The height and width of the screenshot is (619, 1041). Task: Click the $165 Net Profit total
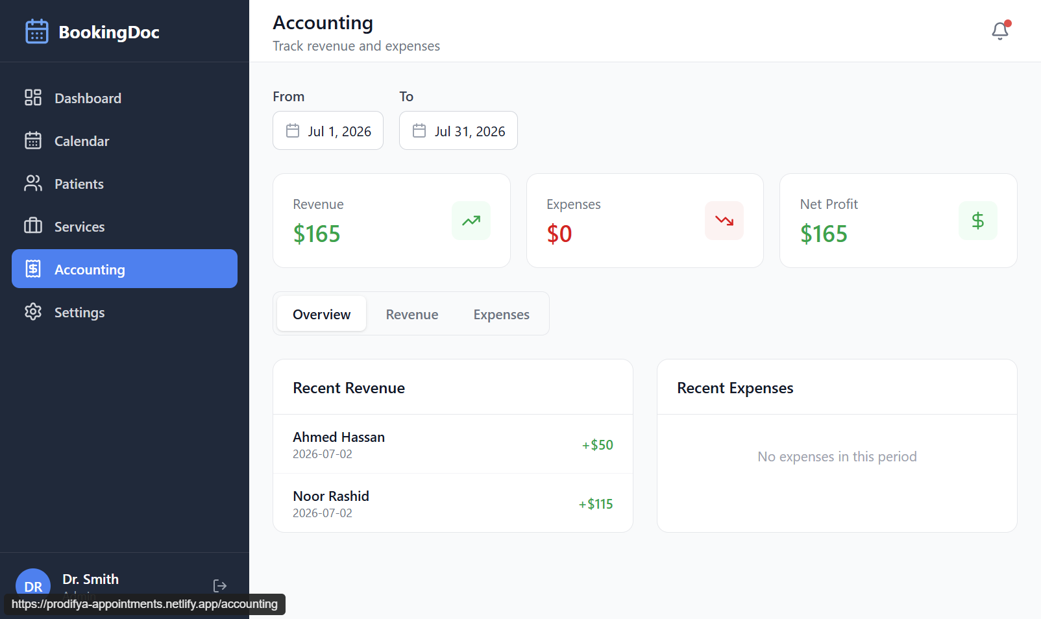coord(824,234)
